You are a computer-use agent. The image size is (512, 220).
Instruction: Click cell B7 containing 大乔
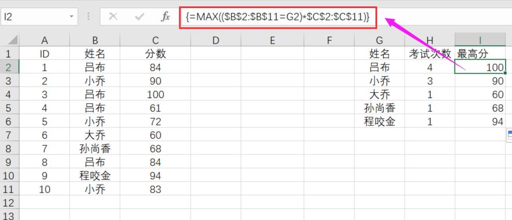click(x=95, y=135)
